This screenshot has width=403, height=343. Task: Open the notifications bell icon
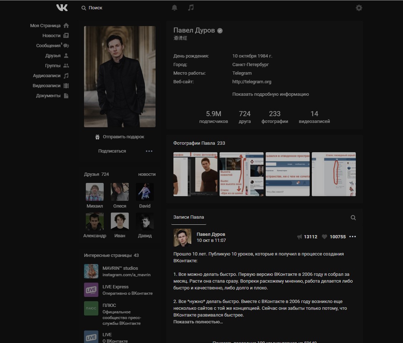(175, 8)
